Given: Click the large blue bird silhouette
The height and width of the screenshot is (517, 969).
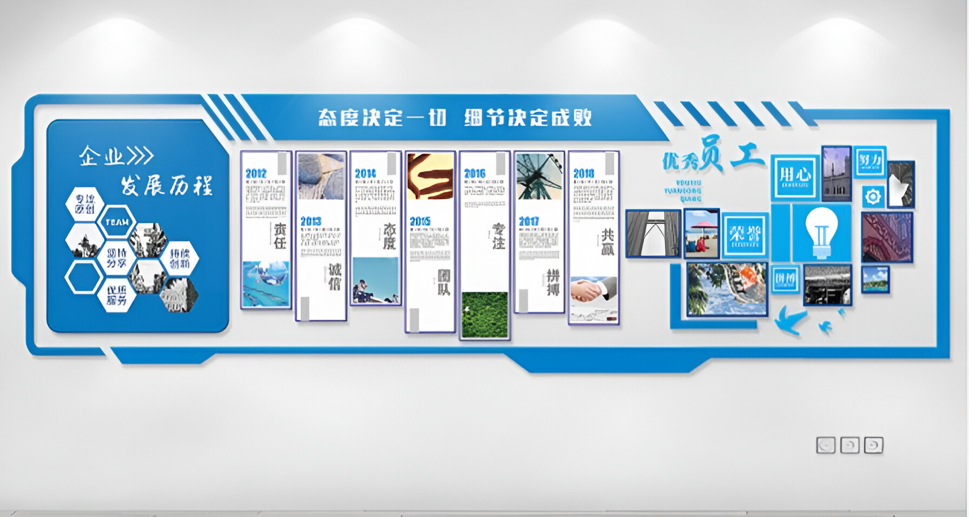Looking at the screenshot, I should [x=789, y=321].
